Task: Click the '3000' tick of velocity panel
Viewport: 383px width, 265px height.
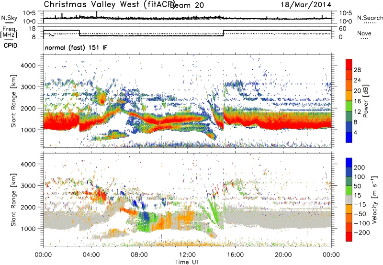Action: click(28, 186)
